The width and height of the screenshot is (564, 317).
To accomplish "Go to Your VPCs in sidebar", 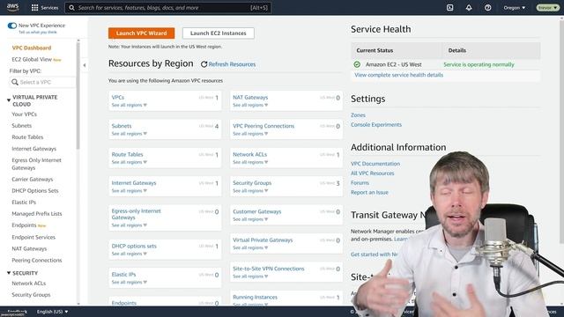I will (x=24, y=114).
